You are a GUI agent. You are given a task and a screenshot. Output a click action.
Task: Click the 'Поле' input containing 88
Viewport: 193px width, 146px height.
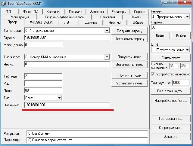click(x=43, y=90)
